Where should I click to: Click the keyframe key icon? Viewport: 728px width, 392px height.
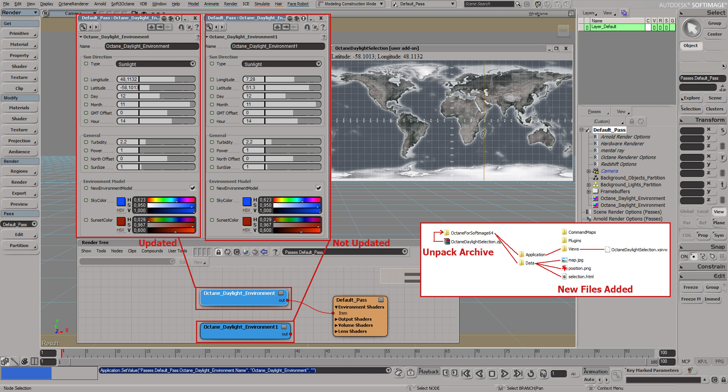[617, 375]
